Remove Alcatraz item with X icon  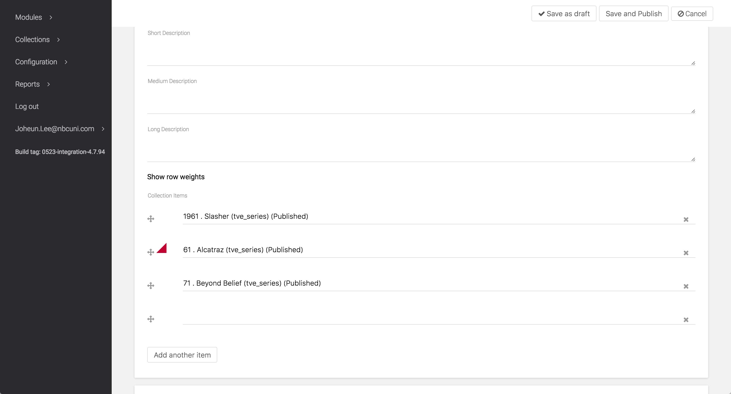[686, 253]
